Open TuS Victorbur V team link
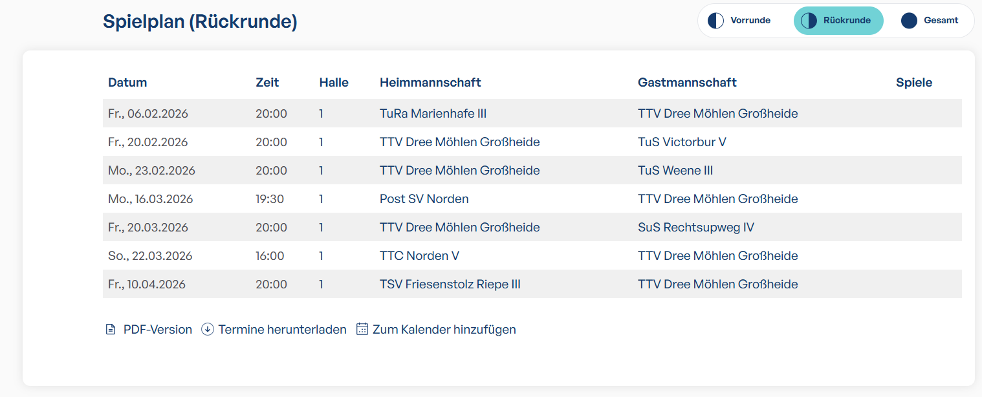The width and height of the screenshot is (982, 397). [x=682, y=142]
